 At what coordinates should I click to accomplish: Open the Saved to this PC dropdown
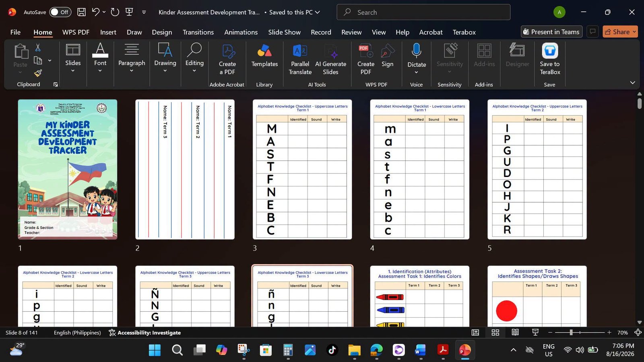point(295,12)
